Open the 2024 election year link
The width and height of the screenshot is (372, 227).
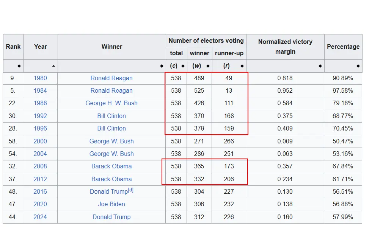40,217
